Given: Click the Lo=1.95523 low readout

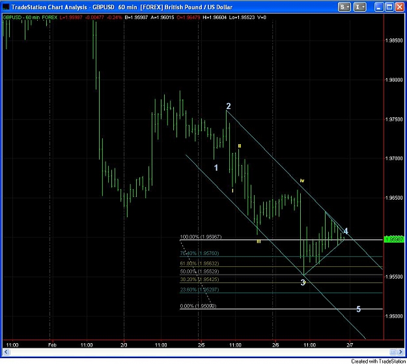Looking at the screenshot, I should tap(242, 18).
